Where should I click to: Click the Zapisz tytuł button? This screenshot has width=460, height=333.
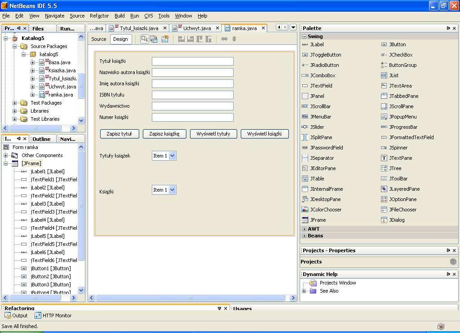click(119, 134)
